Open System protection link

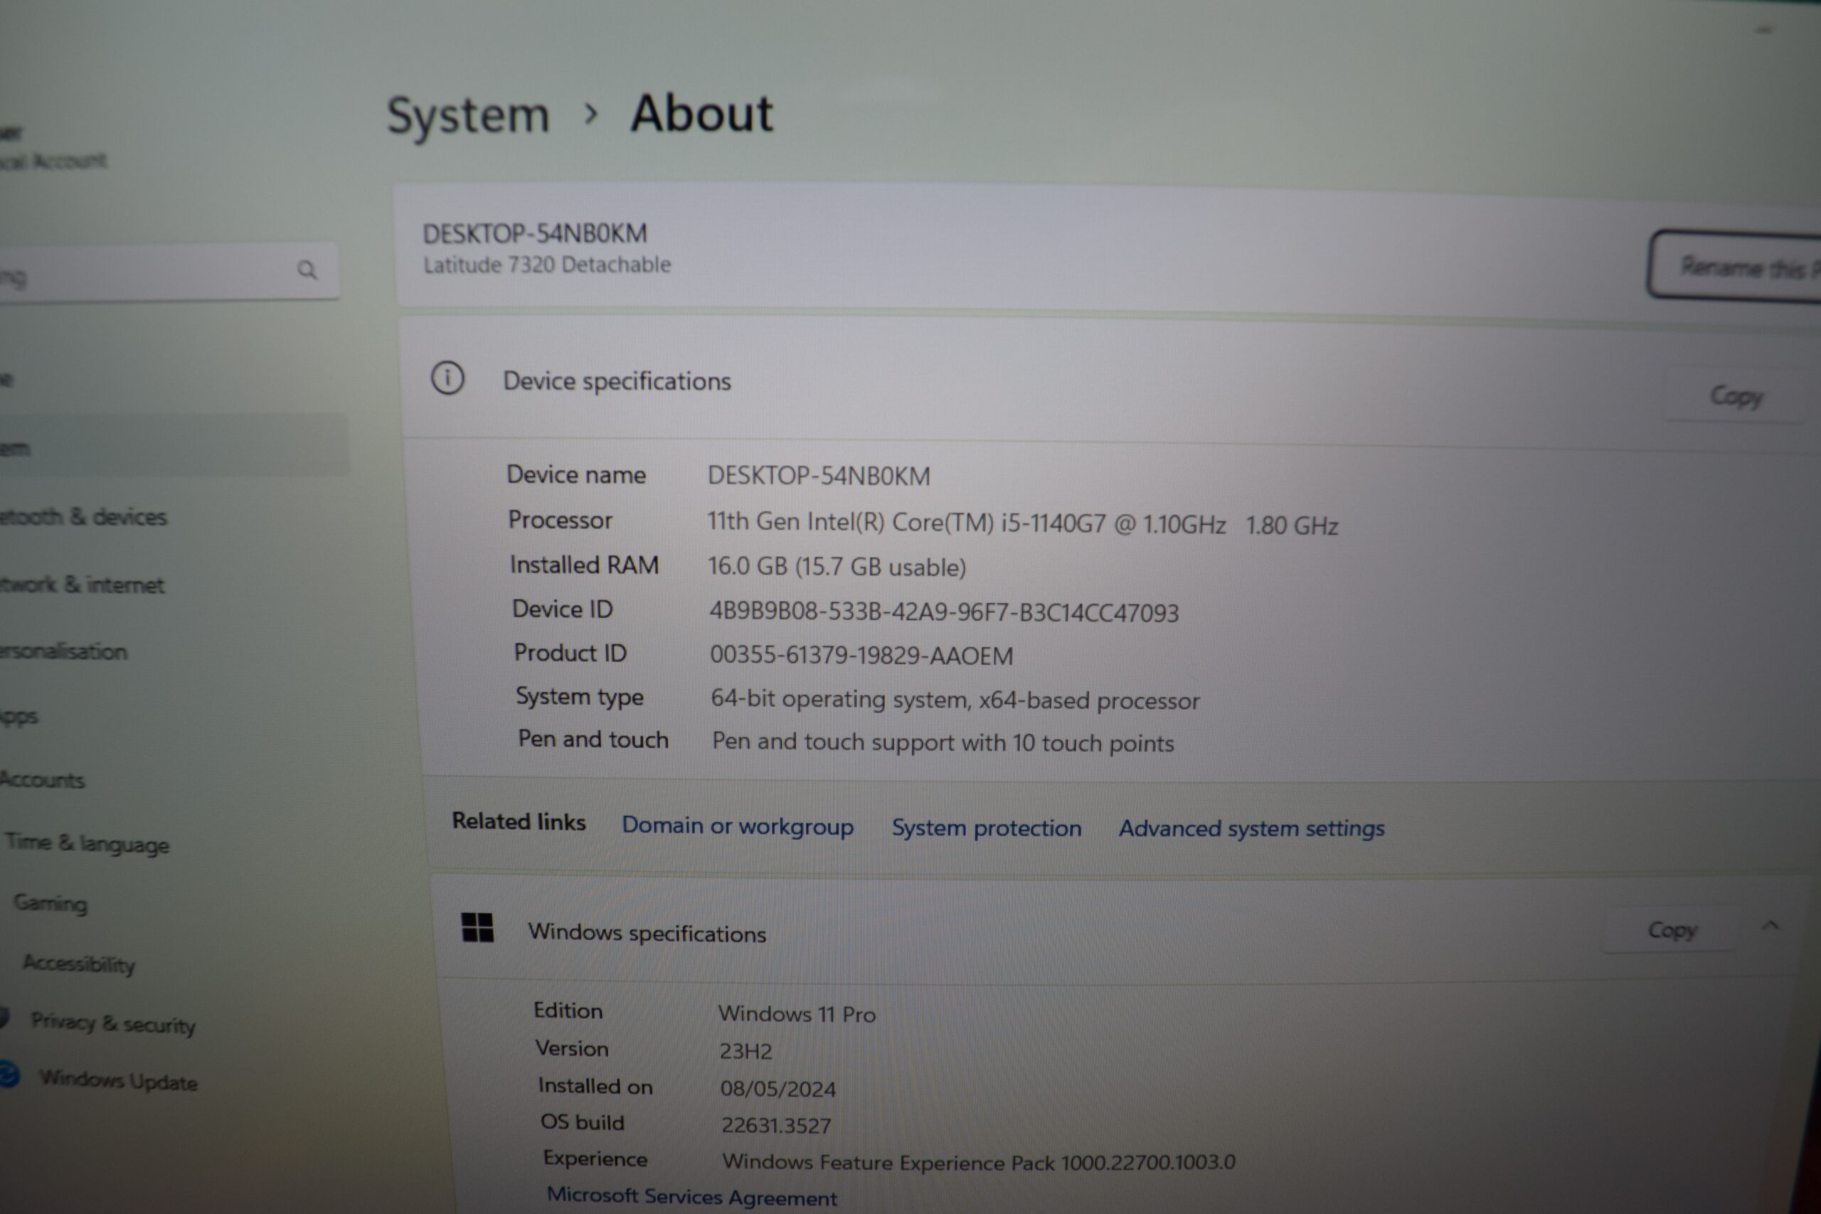[986, 828]
